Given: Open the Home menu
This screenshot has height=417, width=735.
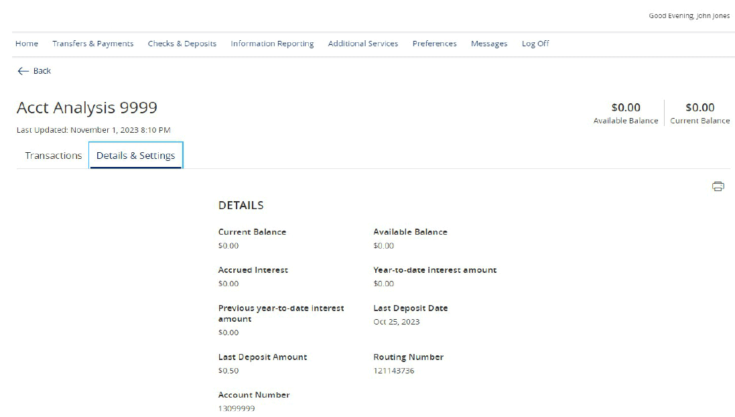Looking at the screenshot, I should point(27,44).
